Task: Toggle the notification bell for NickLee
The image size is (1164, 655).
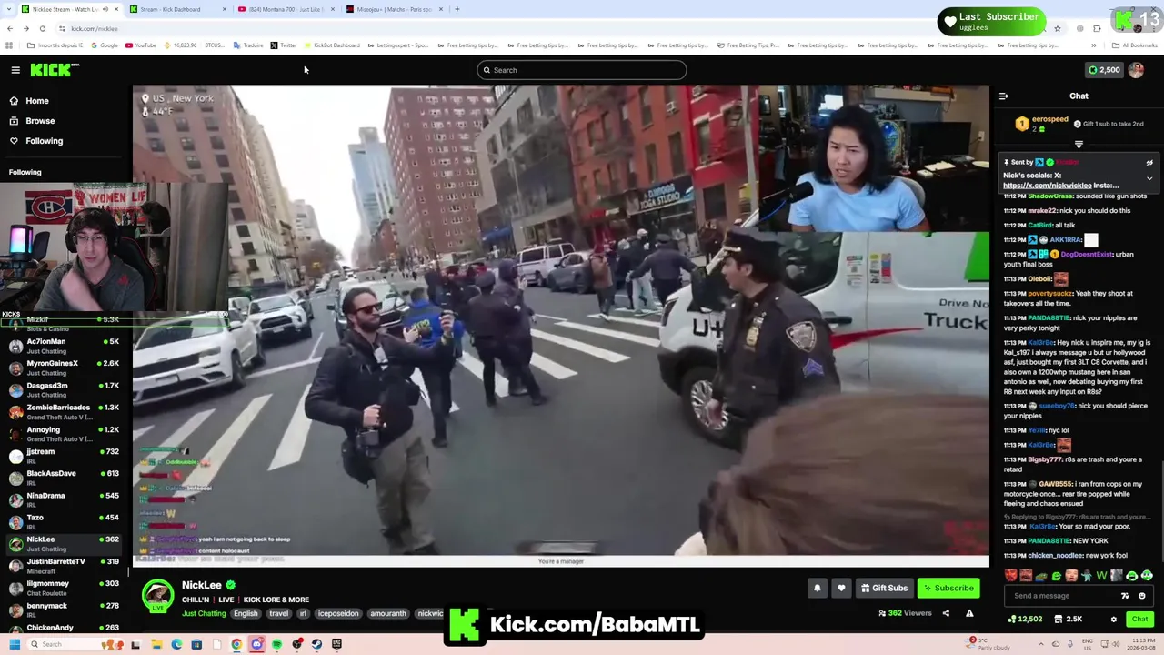Action: (x=817, y=588)
